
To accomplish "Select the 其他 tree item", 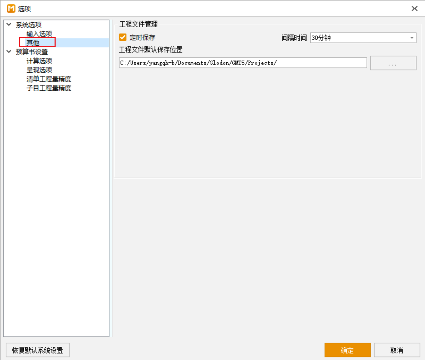I will (x=33, y=43).
